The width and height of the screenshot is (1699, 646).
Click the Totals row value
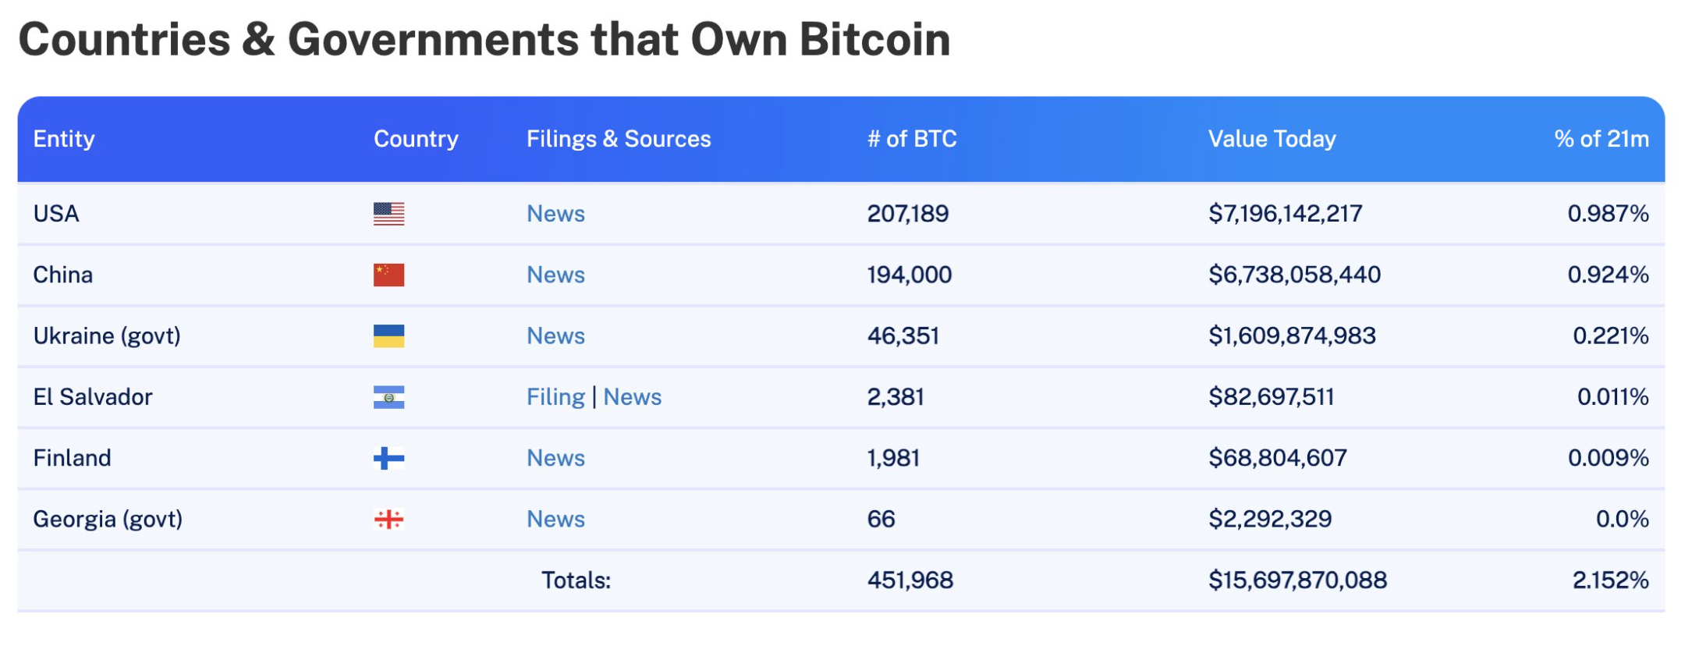click(910, 580)
